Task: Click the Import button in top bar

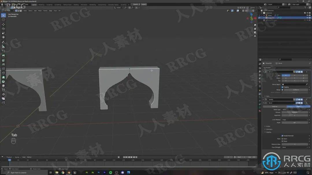Action: point(144,4)
